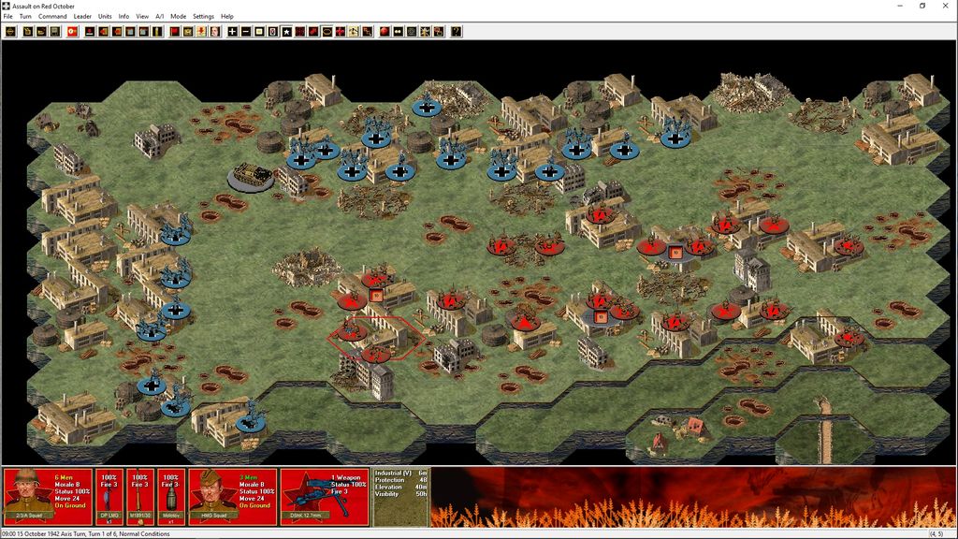The width and height of the screenshot is (958, 539).
Task: Open help with the question mark icon
Action: [x=456, y=31]
